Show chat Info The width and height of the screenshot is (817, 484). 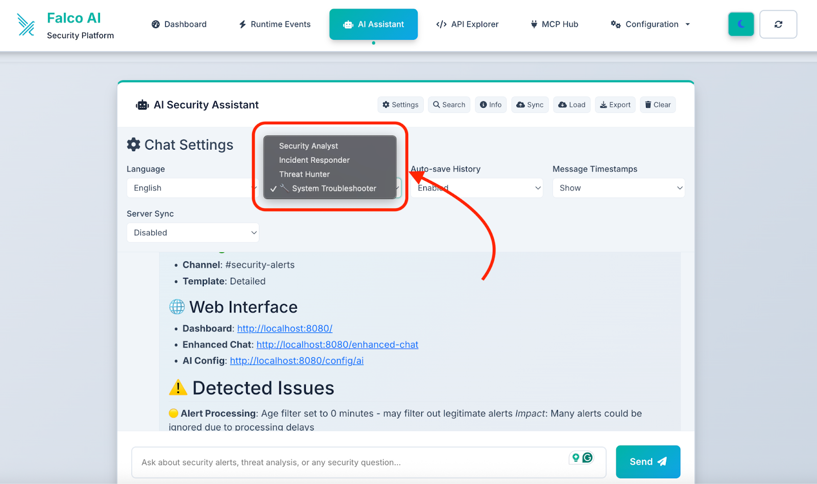(x=491, y=105)
